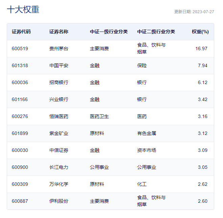Click 银行 in the 兴业银行 row
Viewport: 223px width, 218px height.
pyautogui.click(x=142, y=100)
